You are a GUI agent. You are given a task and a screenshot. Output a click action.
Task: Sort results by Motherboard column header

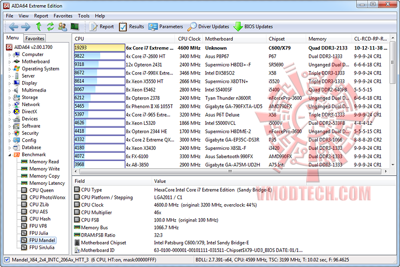(234, 39)
